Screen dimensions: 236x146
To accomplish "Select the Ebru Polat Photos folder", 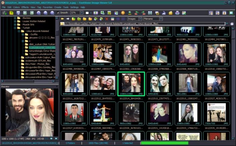I will point(36,64).
